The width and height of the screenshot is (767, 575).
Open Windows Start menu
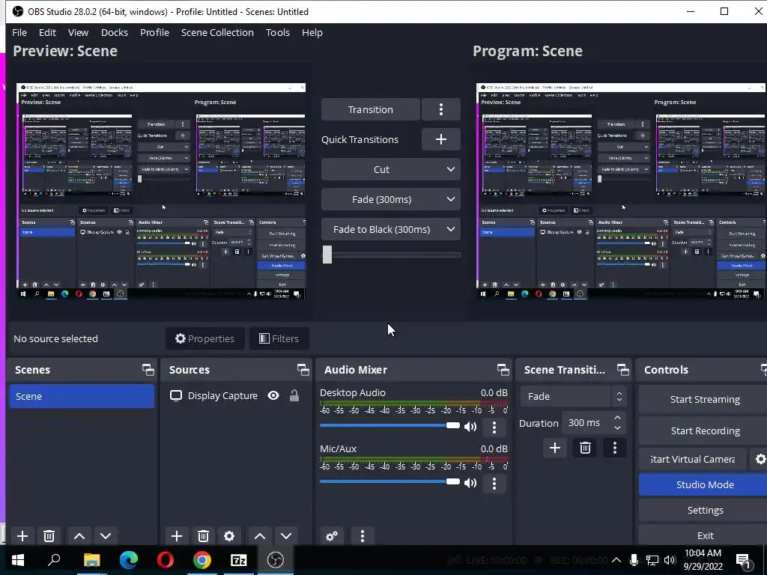(x=18, y=560)
